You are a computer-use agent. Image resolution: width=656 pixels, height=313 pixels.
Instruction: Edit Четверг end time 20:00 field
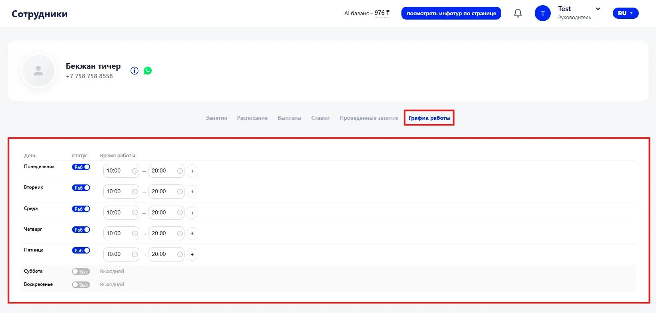pyautogui.click(x=167, y=233)
